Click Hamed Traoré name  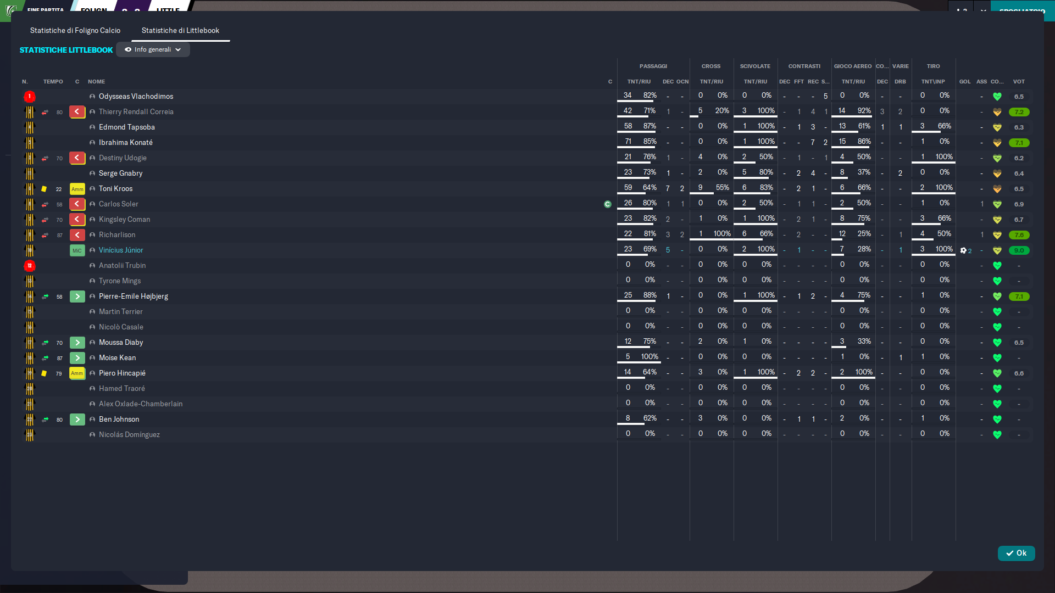pyautogui.click(x=122, y=388)
